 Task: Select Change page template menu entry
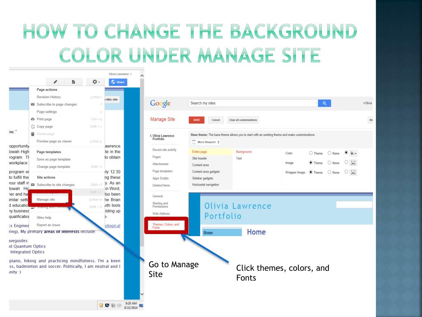pyautogui.click(x=53, y=167)
